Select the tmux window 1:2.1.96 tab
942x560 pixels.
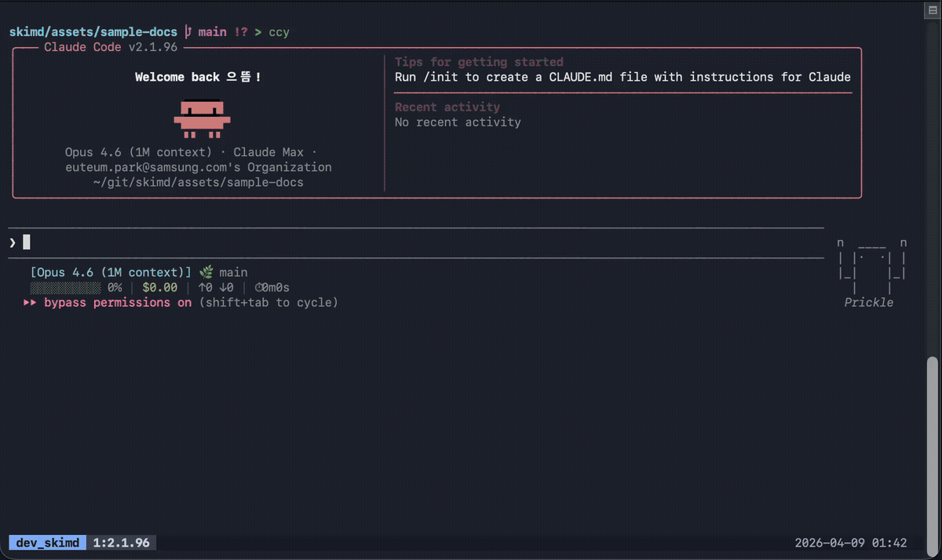point(121,543)
